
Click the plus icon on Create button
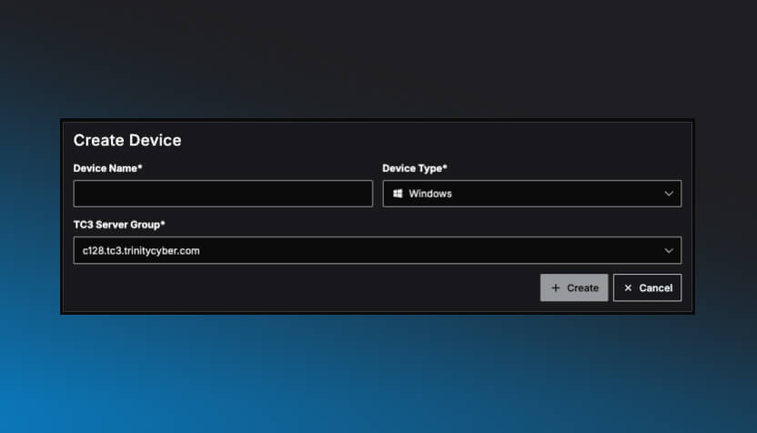555,287
